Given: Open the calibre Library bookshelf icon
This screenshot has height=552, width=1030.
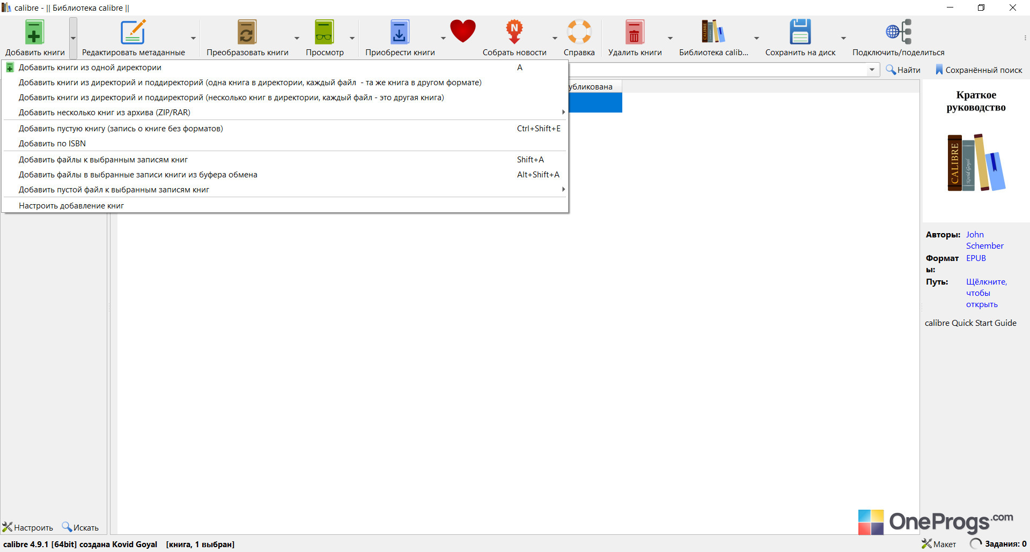Looking at the screenshot, I should point(713,32).
